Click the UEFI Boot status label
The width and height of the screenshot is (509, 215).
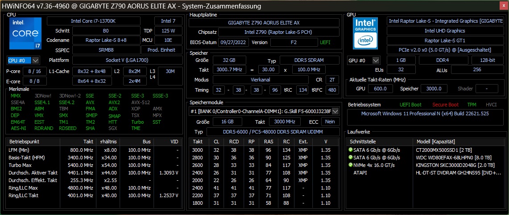411,105
